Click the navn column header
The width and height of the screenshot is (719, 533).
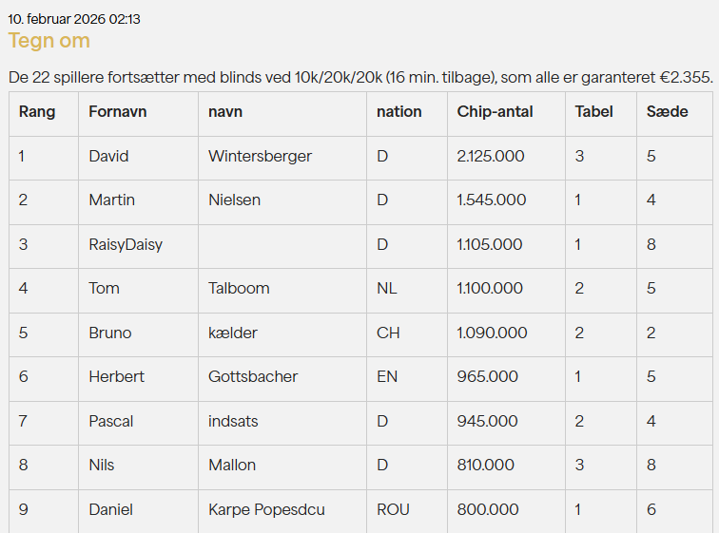pyautogui.click(x=225, y=112)
